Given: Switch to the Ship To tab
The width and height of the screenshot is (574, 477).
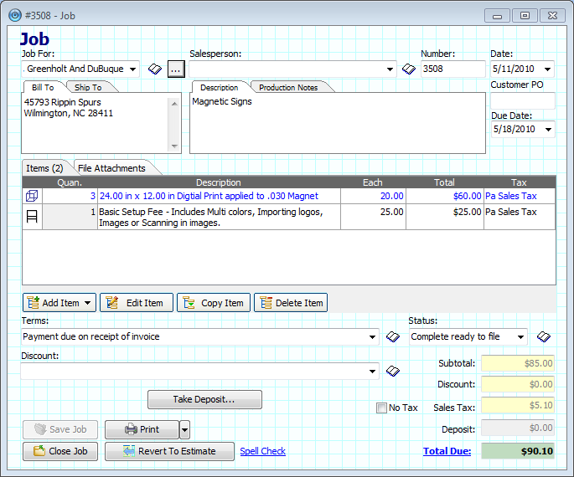Looking at the screenshot, I should (x=88, y=87).
